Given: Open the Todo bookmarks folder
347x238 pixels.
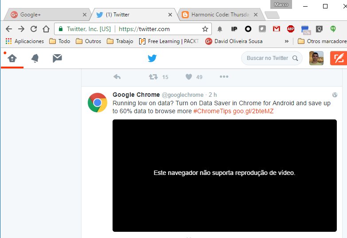Looking at the screenshot, I should click(60, 41).
